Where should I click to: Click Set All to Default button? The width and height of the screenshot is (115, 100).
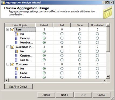[x=18, y=87]
